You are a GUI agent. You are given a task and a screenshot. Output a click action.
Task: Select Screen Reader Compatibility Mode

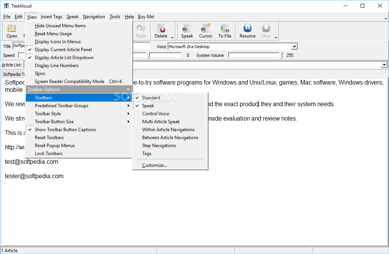(79, 82)
